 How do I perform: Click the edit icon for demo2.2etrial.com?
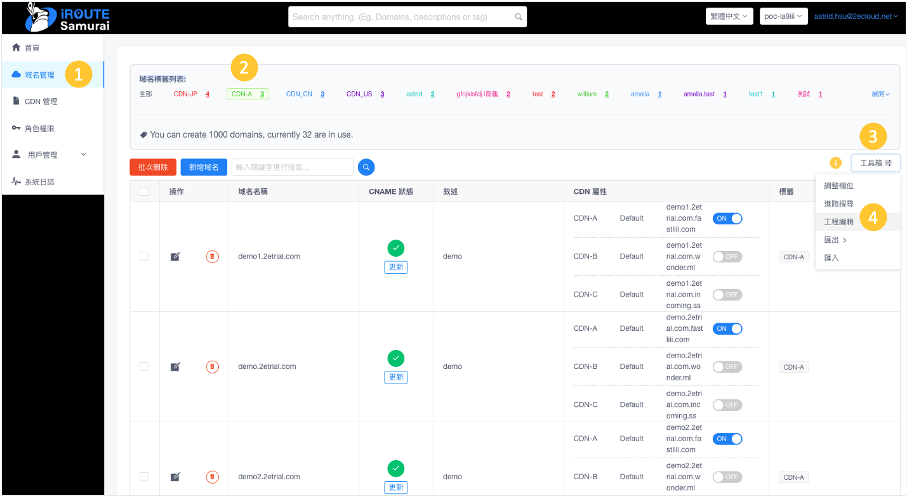[x=175, y=477]
